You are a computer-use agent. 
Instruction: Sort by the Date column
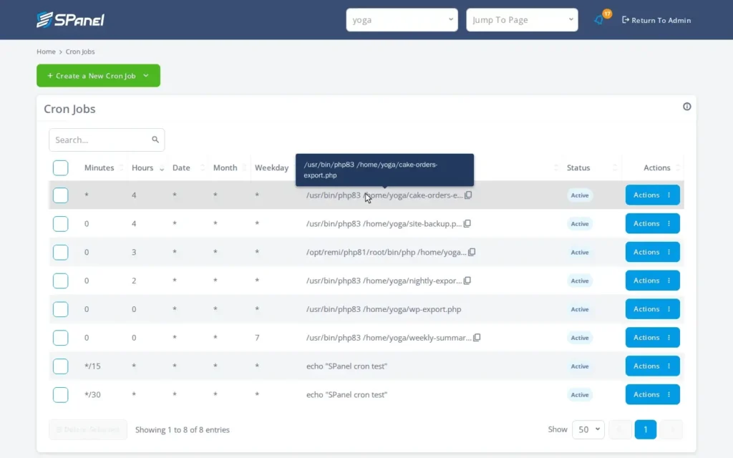click(x=181, y=167)
